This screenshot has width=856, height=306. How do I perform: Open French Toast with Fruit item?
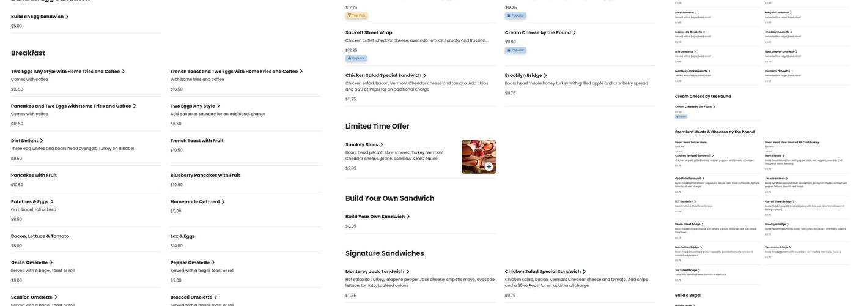tap(197, 141)
